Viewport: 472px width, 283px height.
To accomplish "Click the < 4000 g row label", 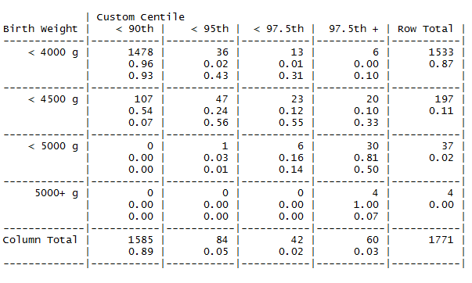I will click(53, 52).
